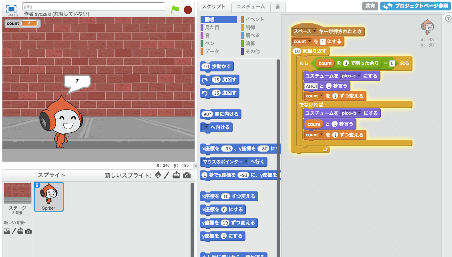The width and height of the screenshot is (452, 257).
Task: Click the 共有 share button
Action: click(x=370, y=6)
